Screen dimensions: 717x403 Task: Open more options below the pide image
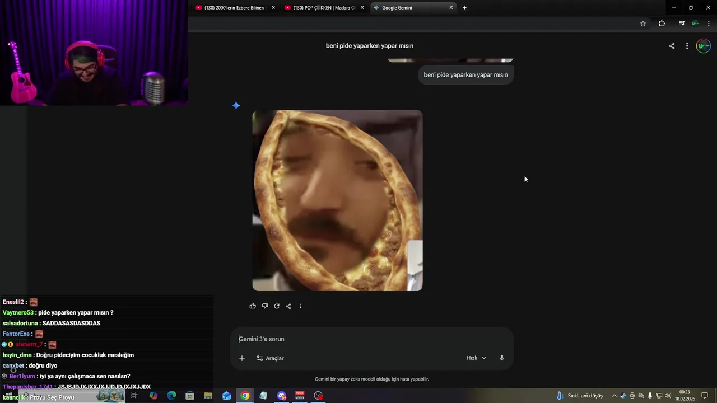click(300, 306)
